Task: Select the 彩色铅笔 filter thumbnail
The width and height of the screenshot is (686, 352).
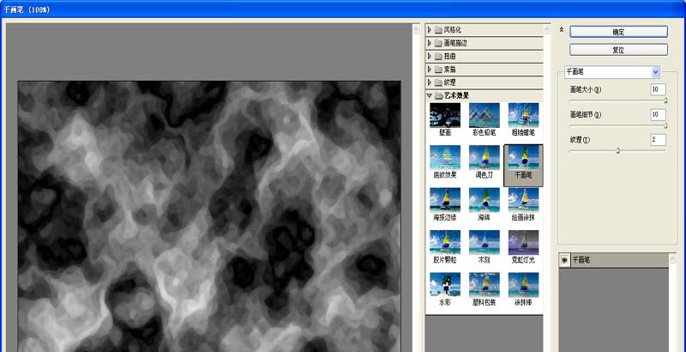Action: click(x=484, y=115)
